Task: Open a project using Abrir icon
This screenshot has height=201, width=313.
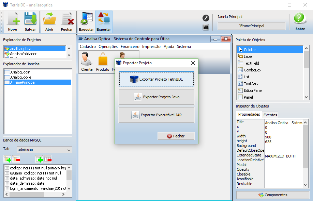Action: pyautogui.click(x=49, y=21)
